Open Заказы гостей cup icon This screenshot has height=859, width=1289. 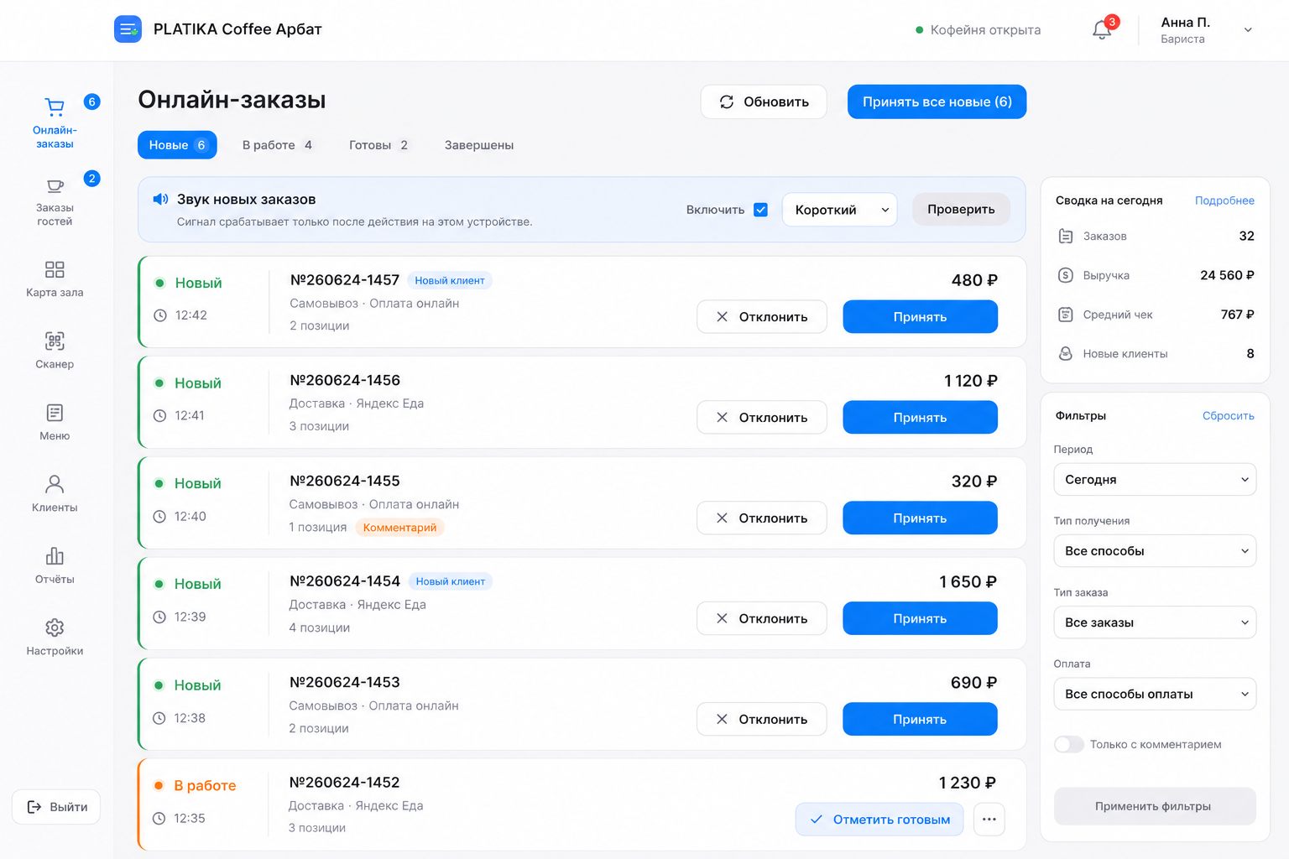55,185
